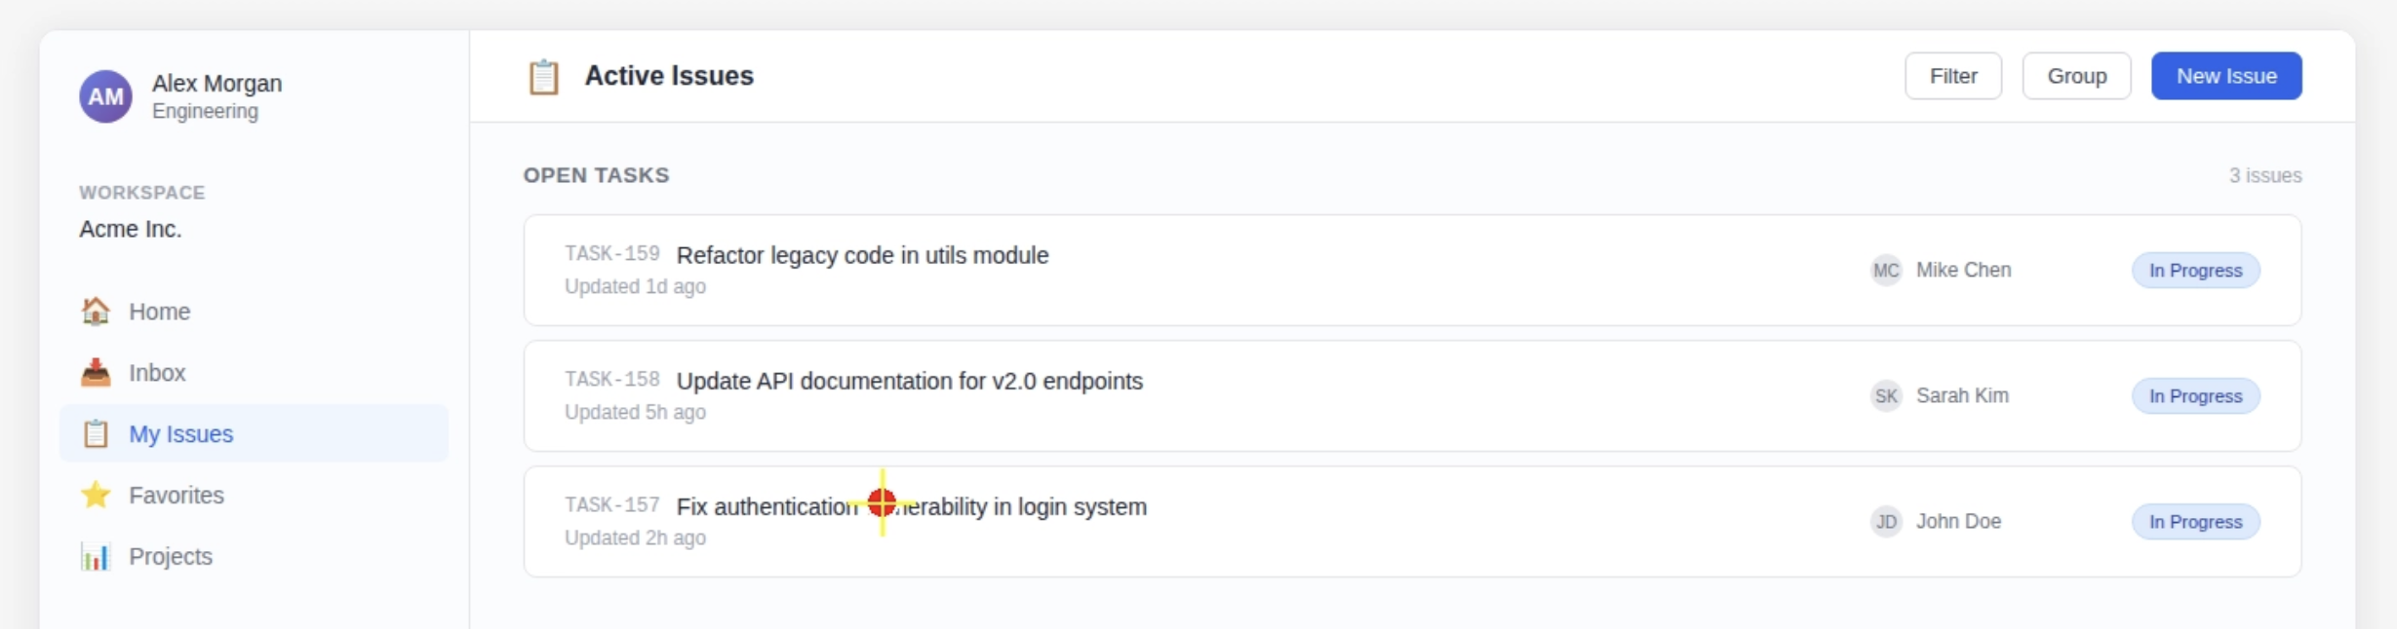The width and height of the screenshot is (2397, 629).
Task: Click the My Issues clipboard icon
Action: (x=96, y=434)
